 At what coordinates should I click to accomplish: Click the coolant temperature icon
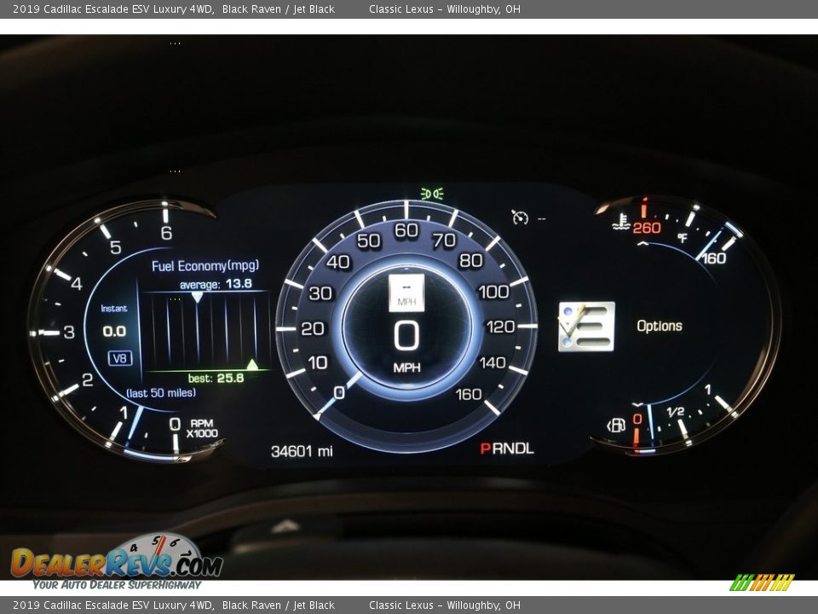click(x=621, y=223)
